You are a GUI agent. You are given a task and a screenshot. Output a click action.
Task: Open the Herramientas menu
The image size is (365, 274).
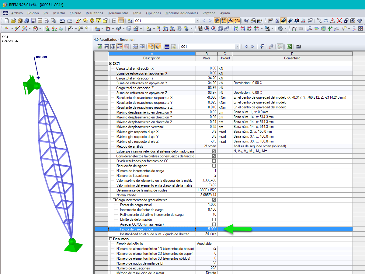point(118,13)
